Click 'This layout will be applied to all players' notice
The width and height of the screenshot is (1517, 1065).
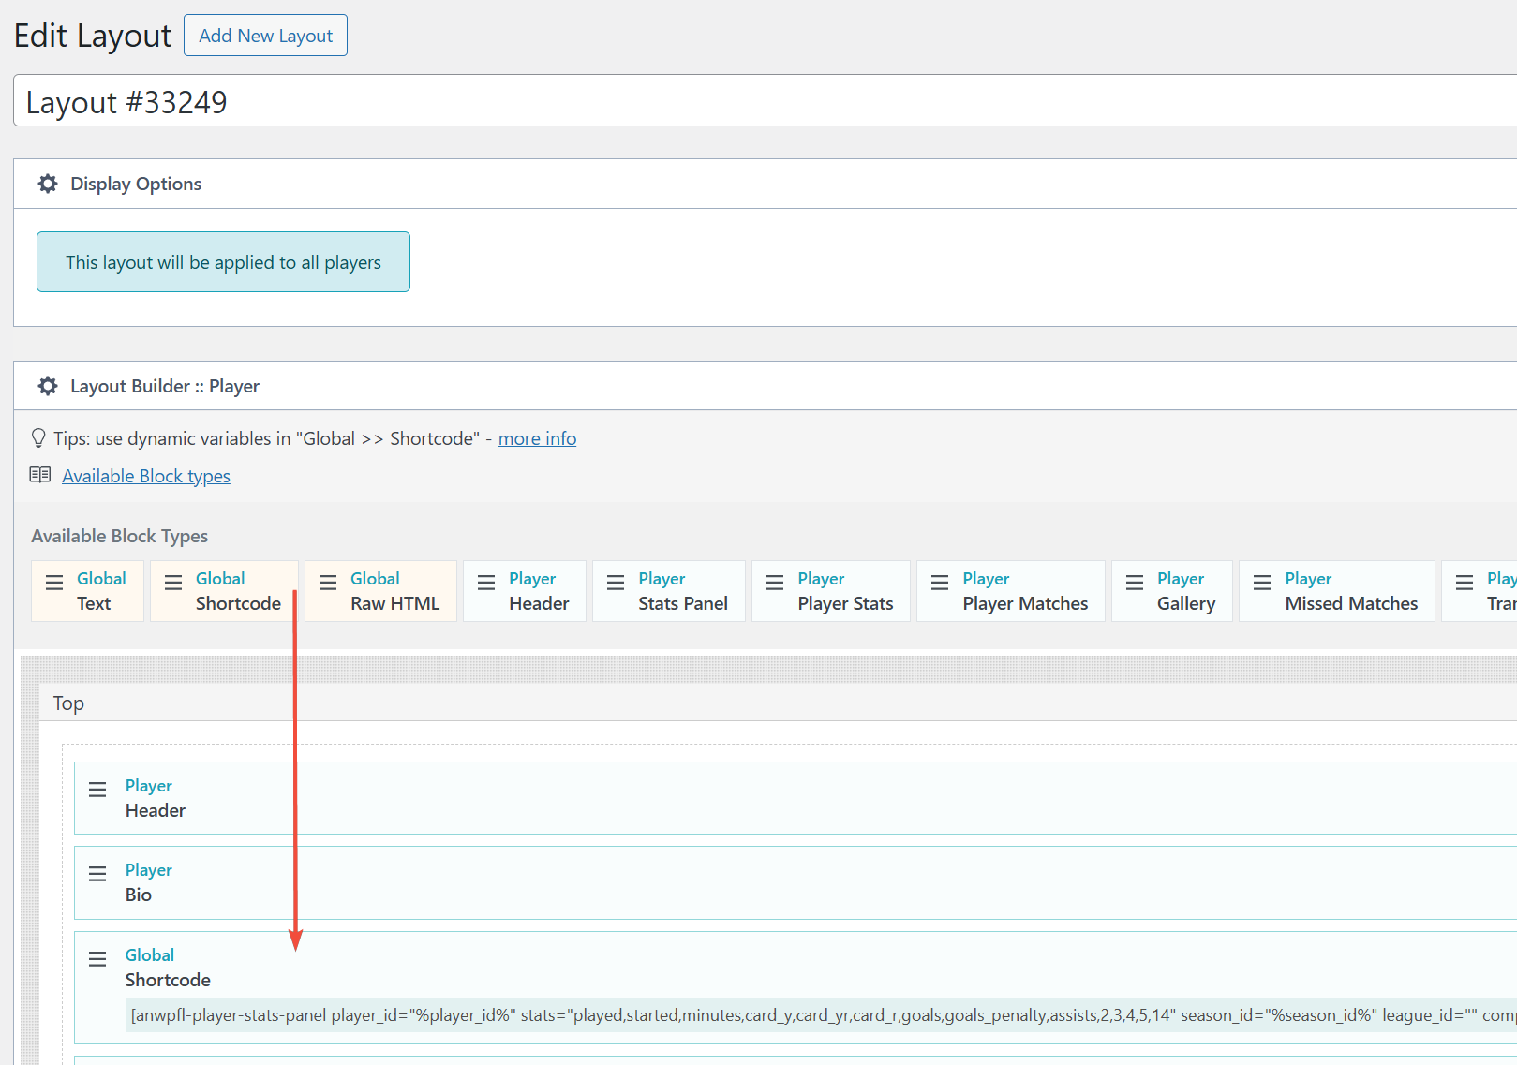[x=223, y=262]
